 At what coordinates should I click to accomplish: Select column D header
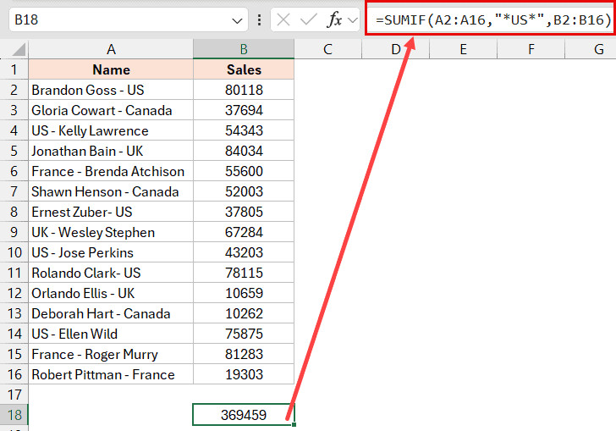point(395,50)
